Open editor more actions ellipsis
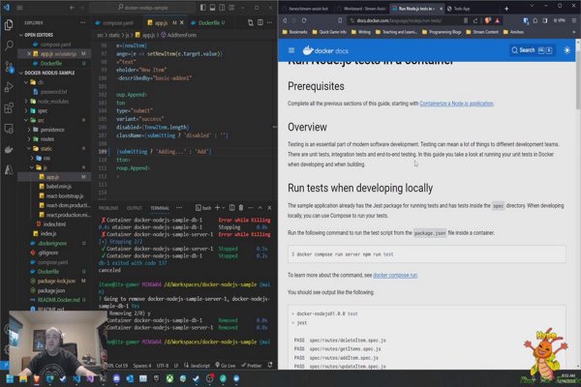Image resolution: width=581 pixels, height=387 pixels. click(x=270, y=22)
